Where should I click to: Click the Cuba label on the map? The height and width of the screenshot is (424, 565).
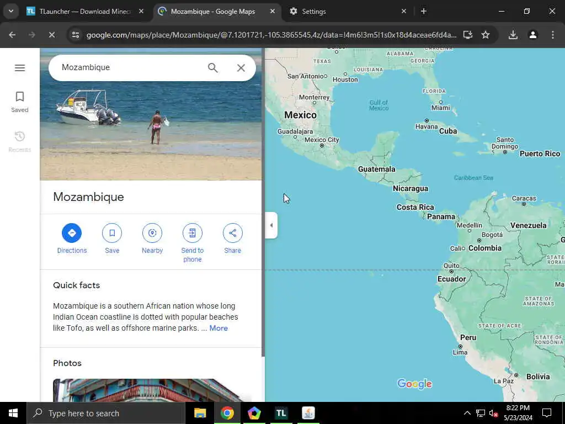coord(448,131)
